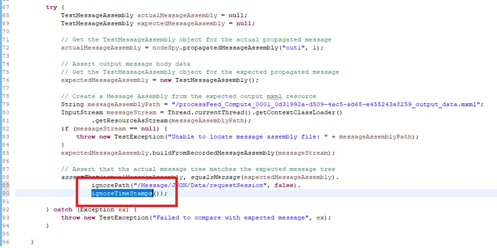Click the processFeed_Compute output_data.mxml path string
Image resolution: width=497 pixels, height=248 pixels.
[326, 104]
